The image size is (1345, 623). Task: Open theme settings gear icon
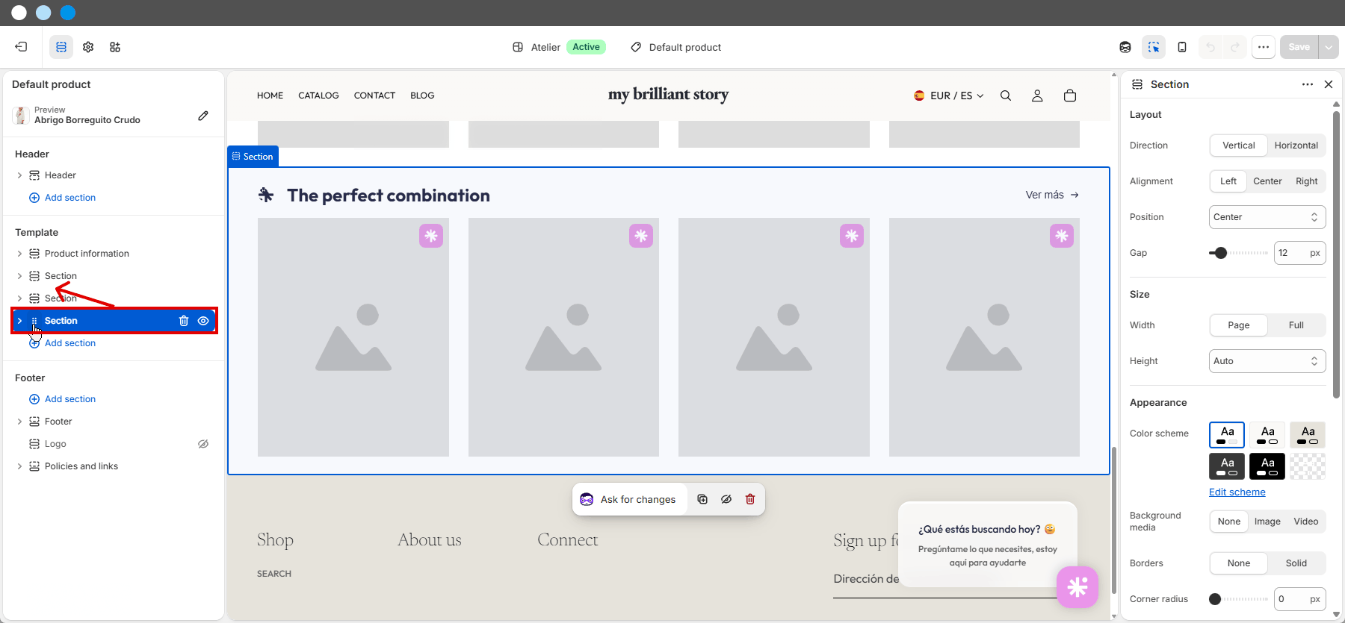click(88, 47)
